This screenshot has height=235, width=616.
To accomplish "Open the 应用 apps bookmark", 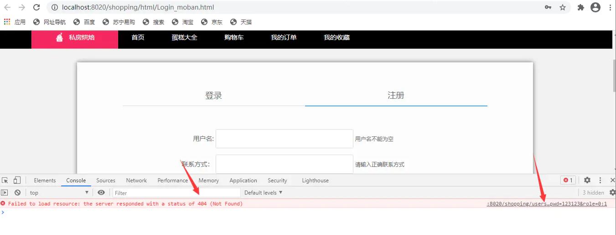I will [x=15, y=22].
